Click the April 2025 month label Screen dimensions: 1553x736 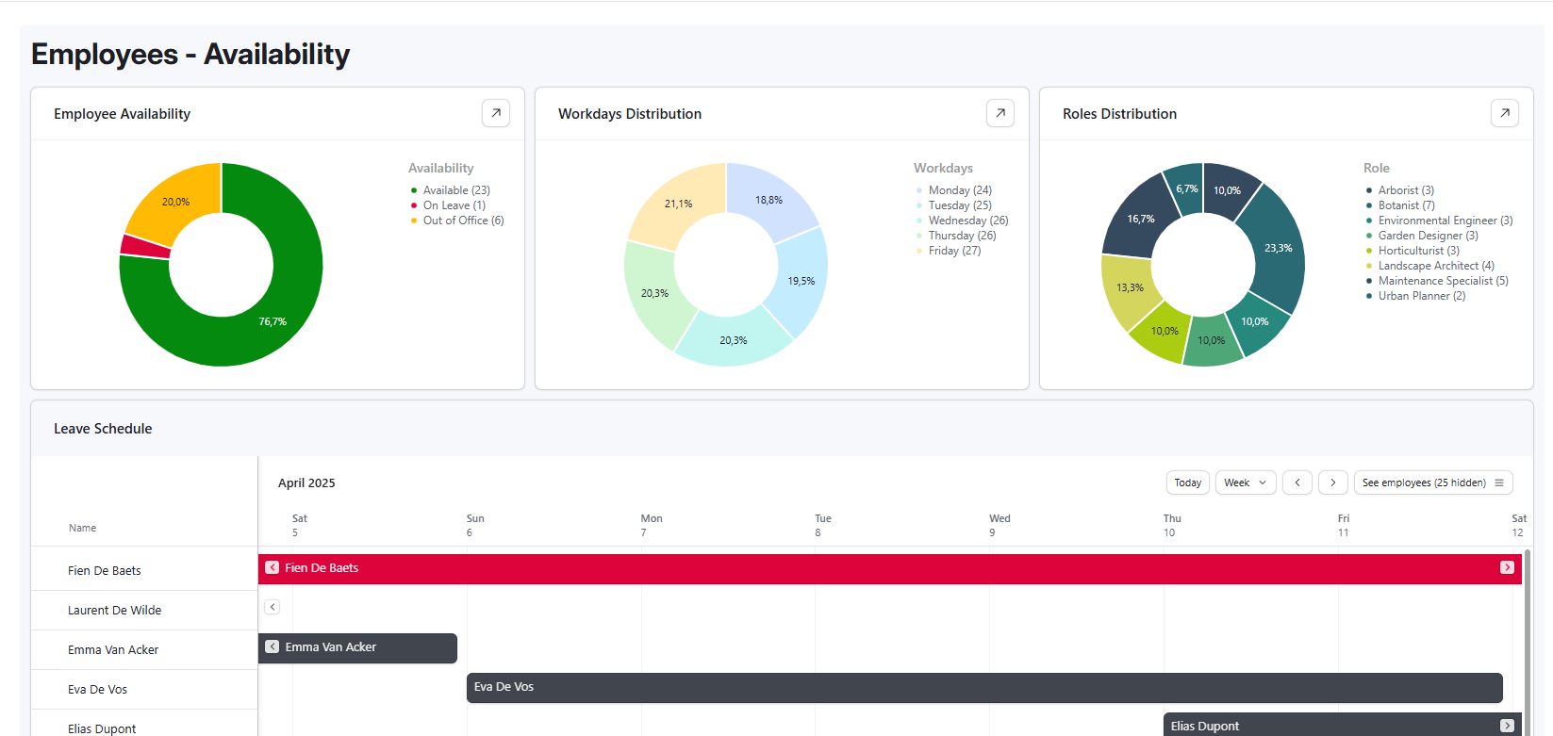[306, 482]
